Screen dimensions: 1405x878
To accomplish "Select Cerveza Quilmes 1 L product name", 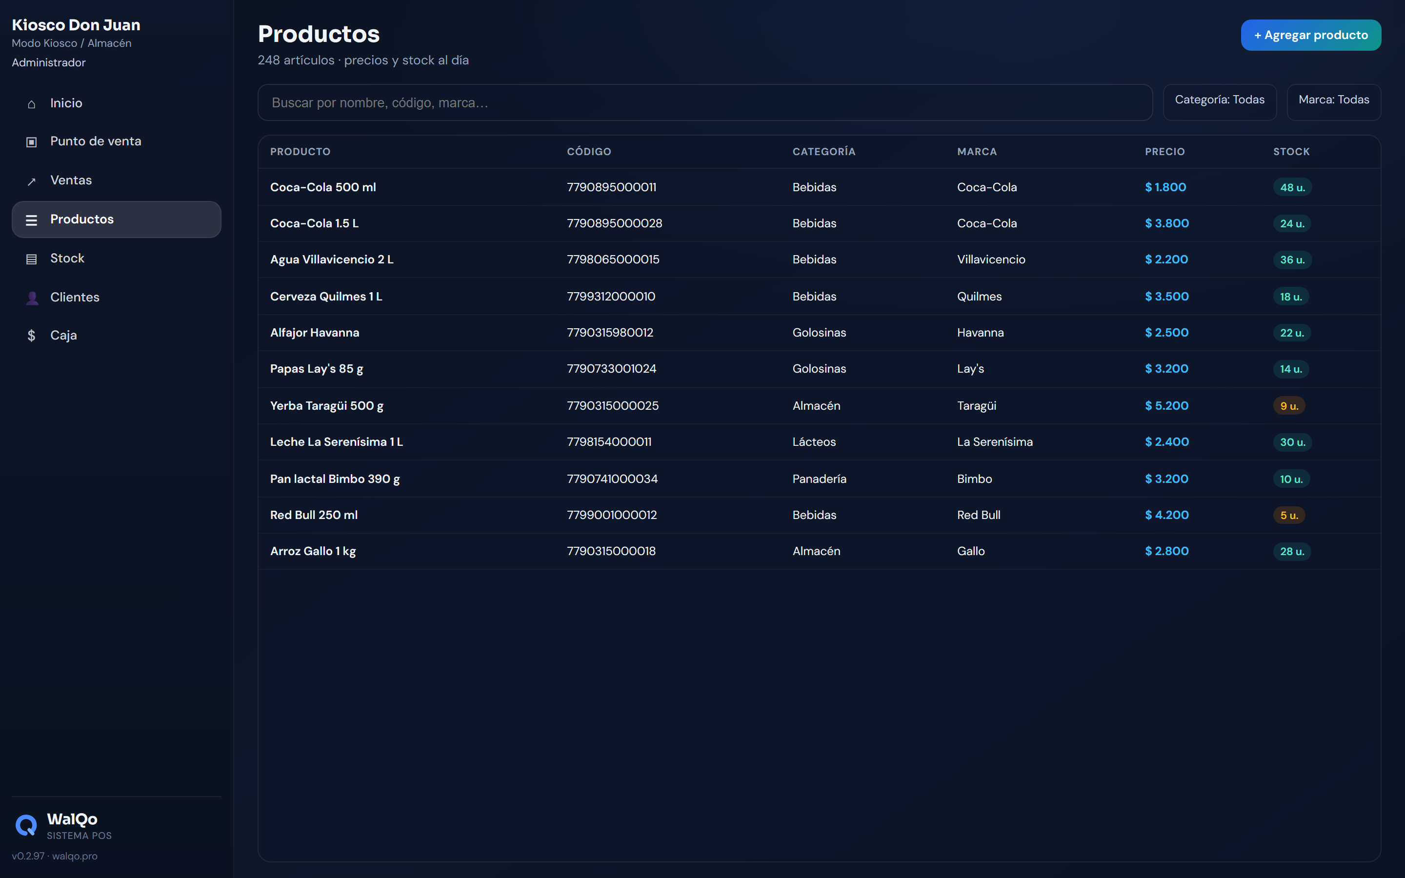I will tap(326, 296).
